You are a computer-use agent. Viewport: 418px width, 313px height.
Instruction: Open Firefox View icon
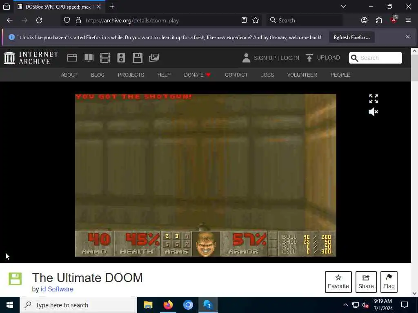pos(7,7)
